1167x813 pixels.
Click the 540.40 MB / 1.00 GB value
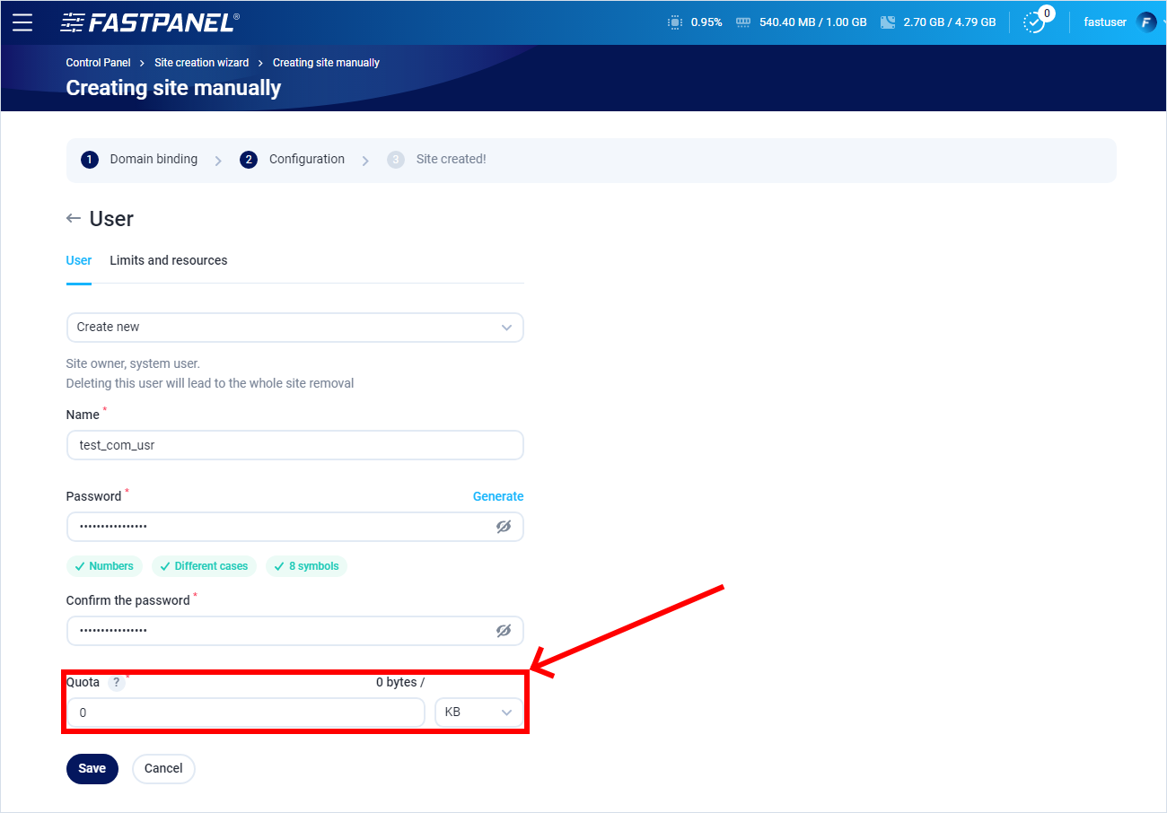click(x=813, y=22)
